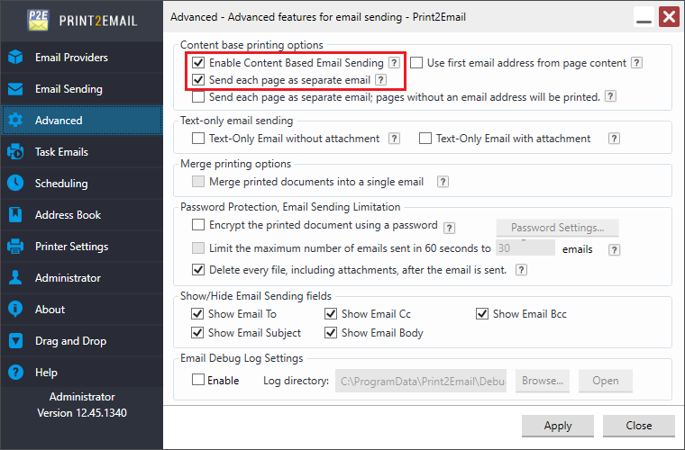Click the Email Sending envelope icon
The width and height of the screenshot is (685, 450).
tap(15, 89)
